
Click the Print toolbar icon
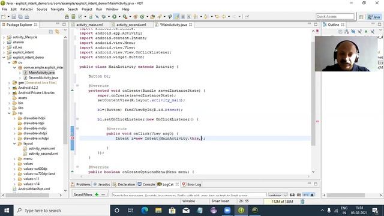[x=26, y=17]
